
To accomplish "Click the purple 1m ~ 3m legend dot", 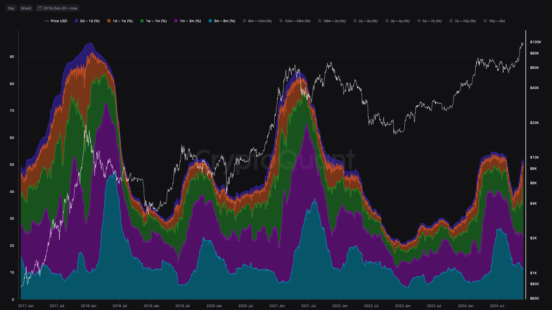I will [176, 21].
